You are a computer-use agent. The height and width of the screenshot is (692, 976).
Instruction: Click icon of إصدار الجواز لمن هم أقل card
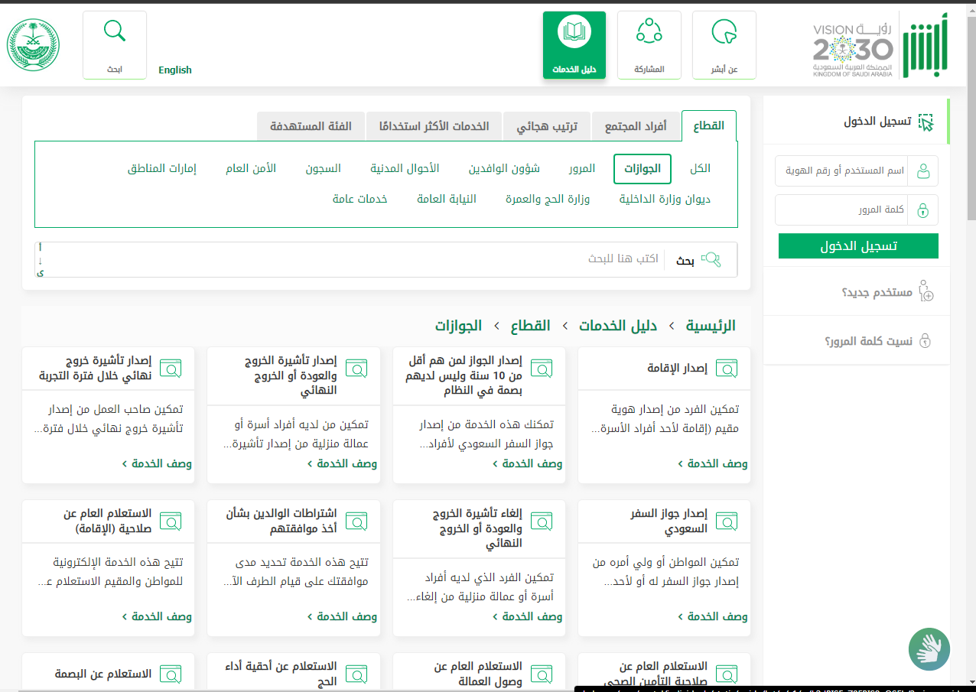point(542,368)
